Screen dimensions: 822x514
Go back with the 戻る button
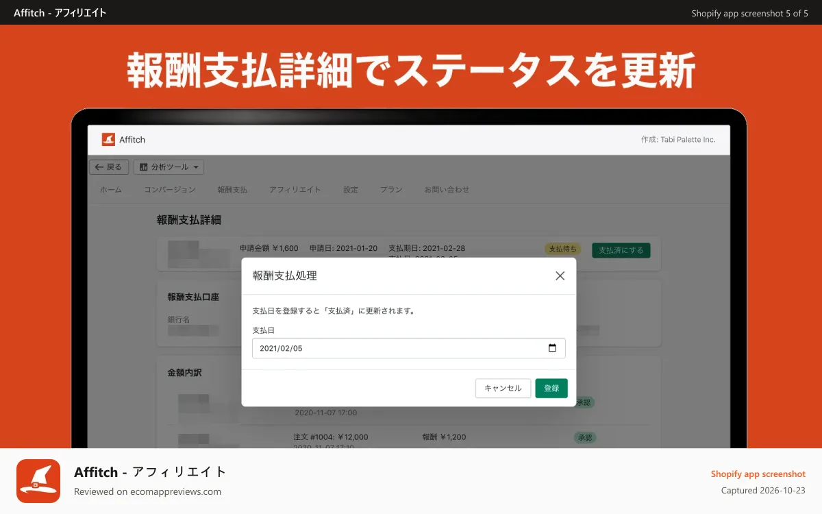click(109, 167)
